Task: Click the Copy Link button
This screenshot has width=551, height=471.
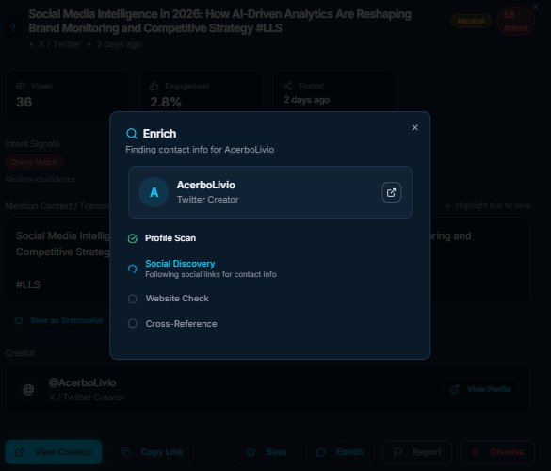Action: click(x=152, y=451)
